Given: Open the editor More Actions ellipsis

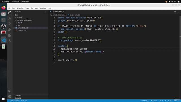Looking at the screenshot, I should pyautogui.click(x=178, y=12).
